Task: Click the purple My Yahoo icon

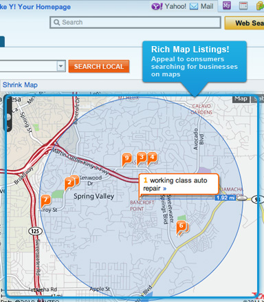Action: [x=227, y=6]
